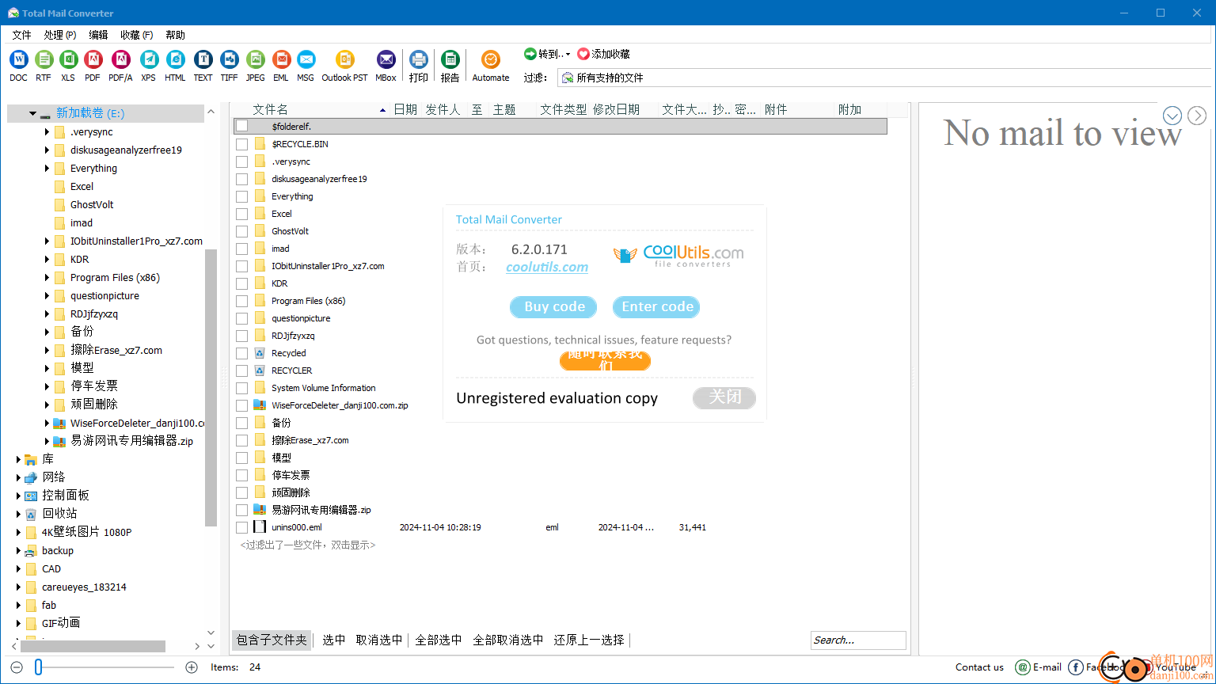This screenshot has width=1216, height=684.
Task: Expand KDR folder in tree
Action: (47, 260)
